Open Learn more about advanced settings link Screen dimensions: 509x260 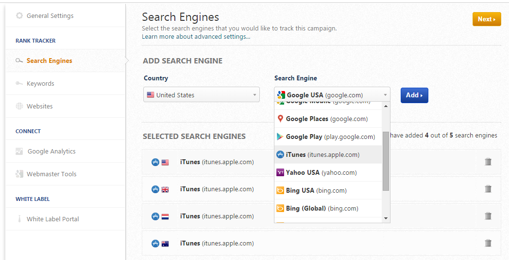[196, 36]
